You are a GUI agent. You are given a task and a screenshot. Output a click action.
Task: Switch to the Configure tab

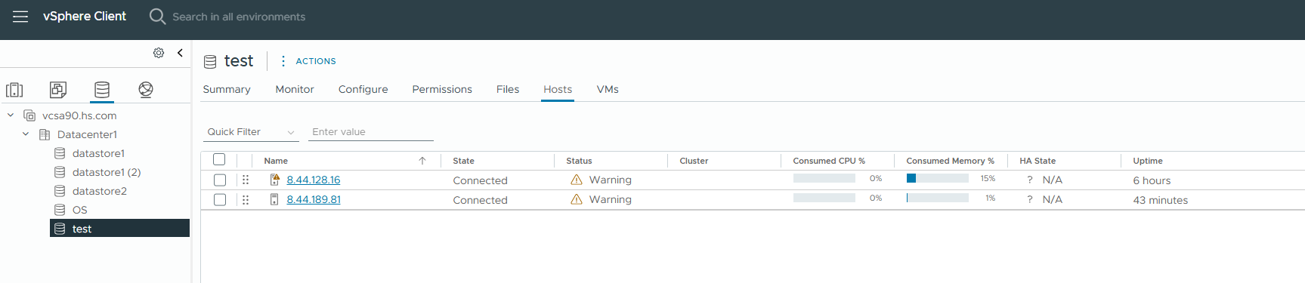(363, 89)
